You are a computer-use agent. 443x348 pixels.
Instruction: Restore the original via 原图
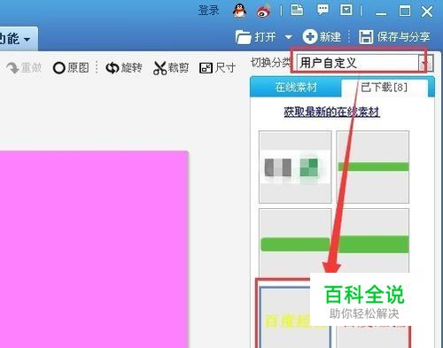click(71, 68)
